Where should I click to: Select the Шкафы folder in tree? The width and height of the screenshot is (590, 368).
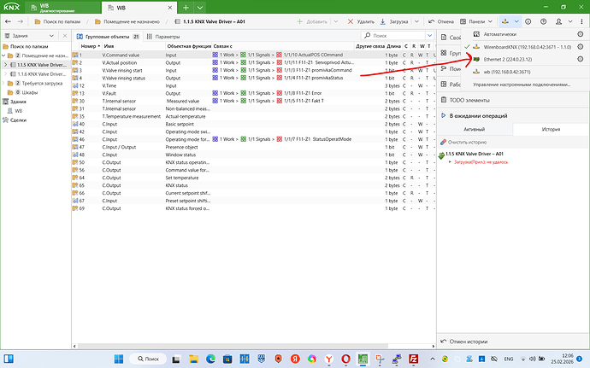point(22,92)
